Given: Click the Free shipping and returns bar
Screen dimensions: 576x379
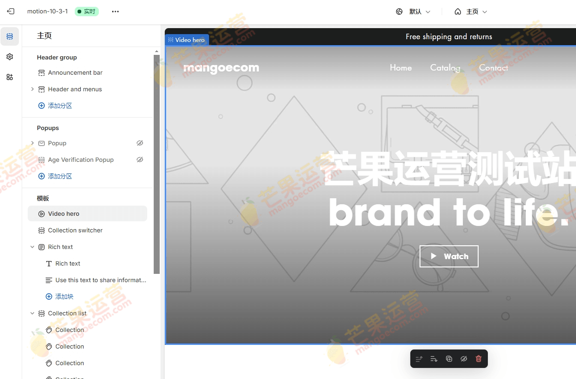Looking at the screenshot, I should tap(449, 37).
